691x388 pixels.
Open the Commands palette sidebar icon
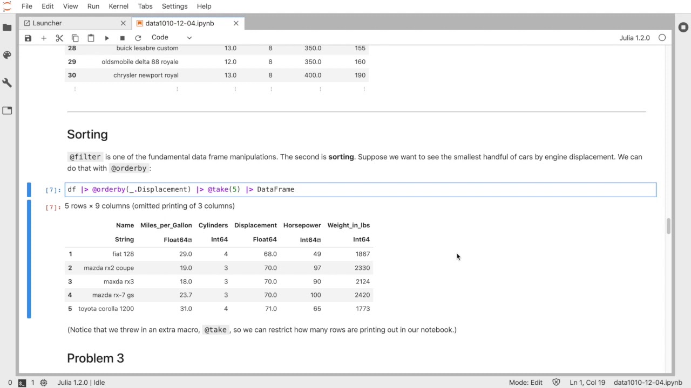[7, 55]
